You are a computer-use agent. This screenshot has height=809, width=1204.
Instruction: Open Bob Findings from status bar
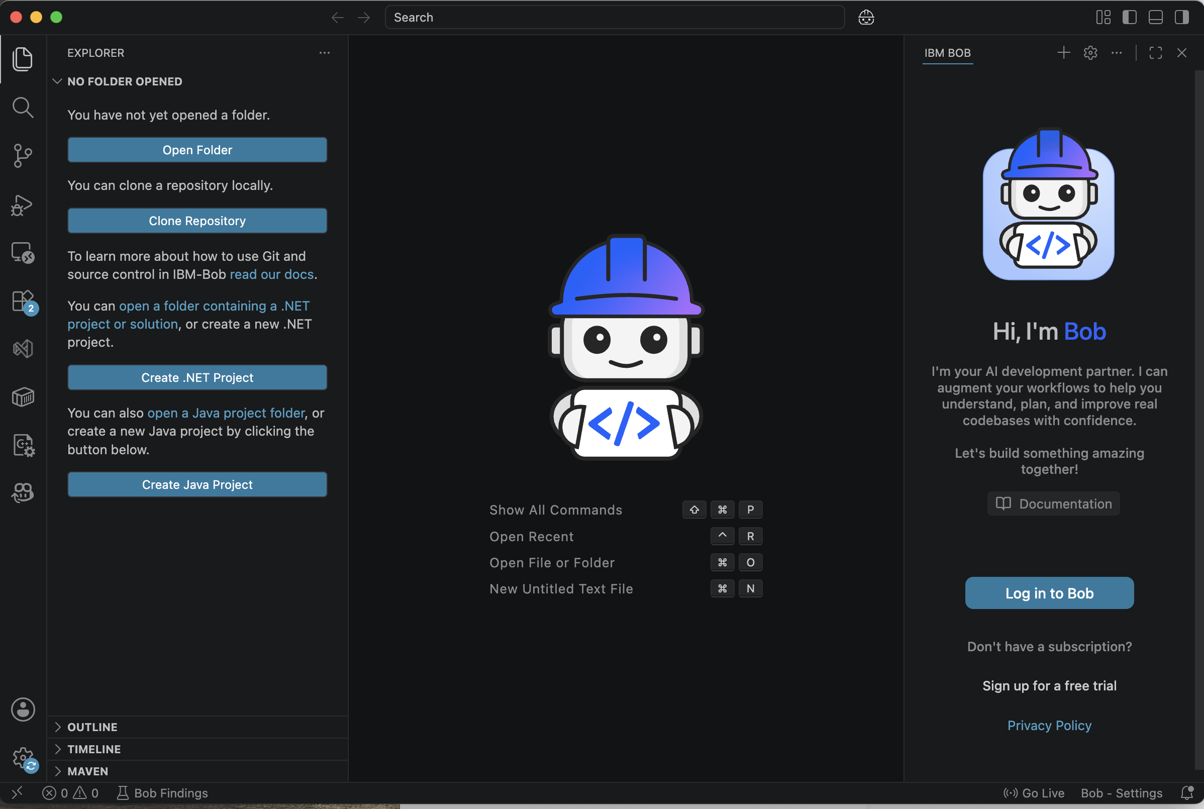pyautogui.click(x=162, y=793)
